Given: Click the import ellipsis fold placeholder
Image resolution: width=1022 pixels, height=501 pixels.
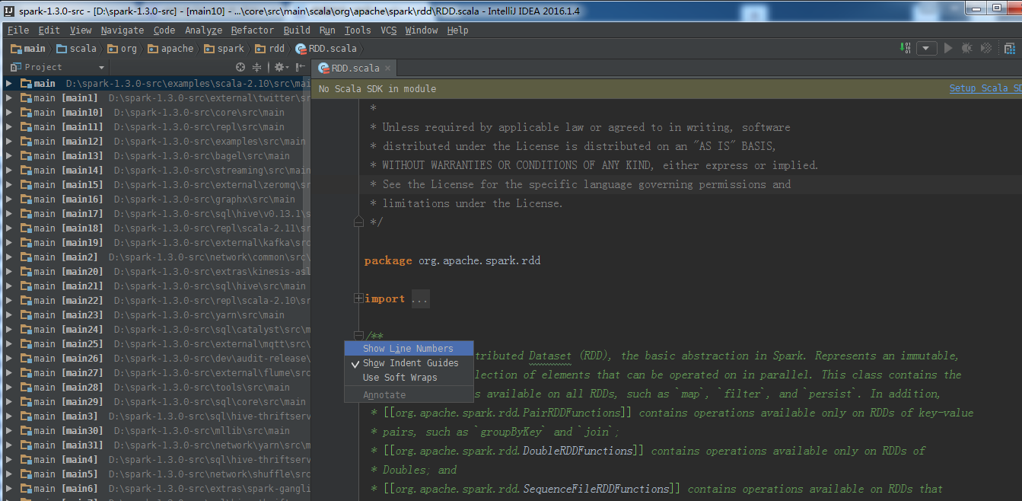Looking at the screenshot, I should point(420,299).
